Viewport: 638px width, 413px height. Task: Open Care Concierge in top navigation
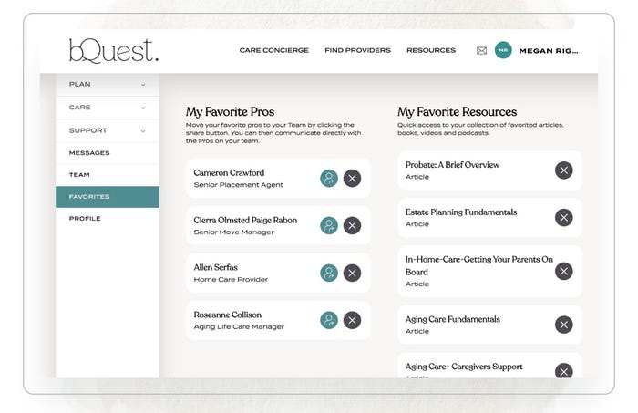273,51
